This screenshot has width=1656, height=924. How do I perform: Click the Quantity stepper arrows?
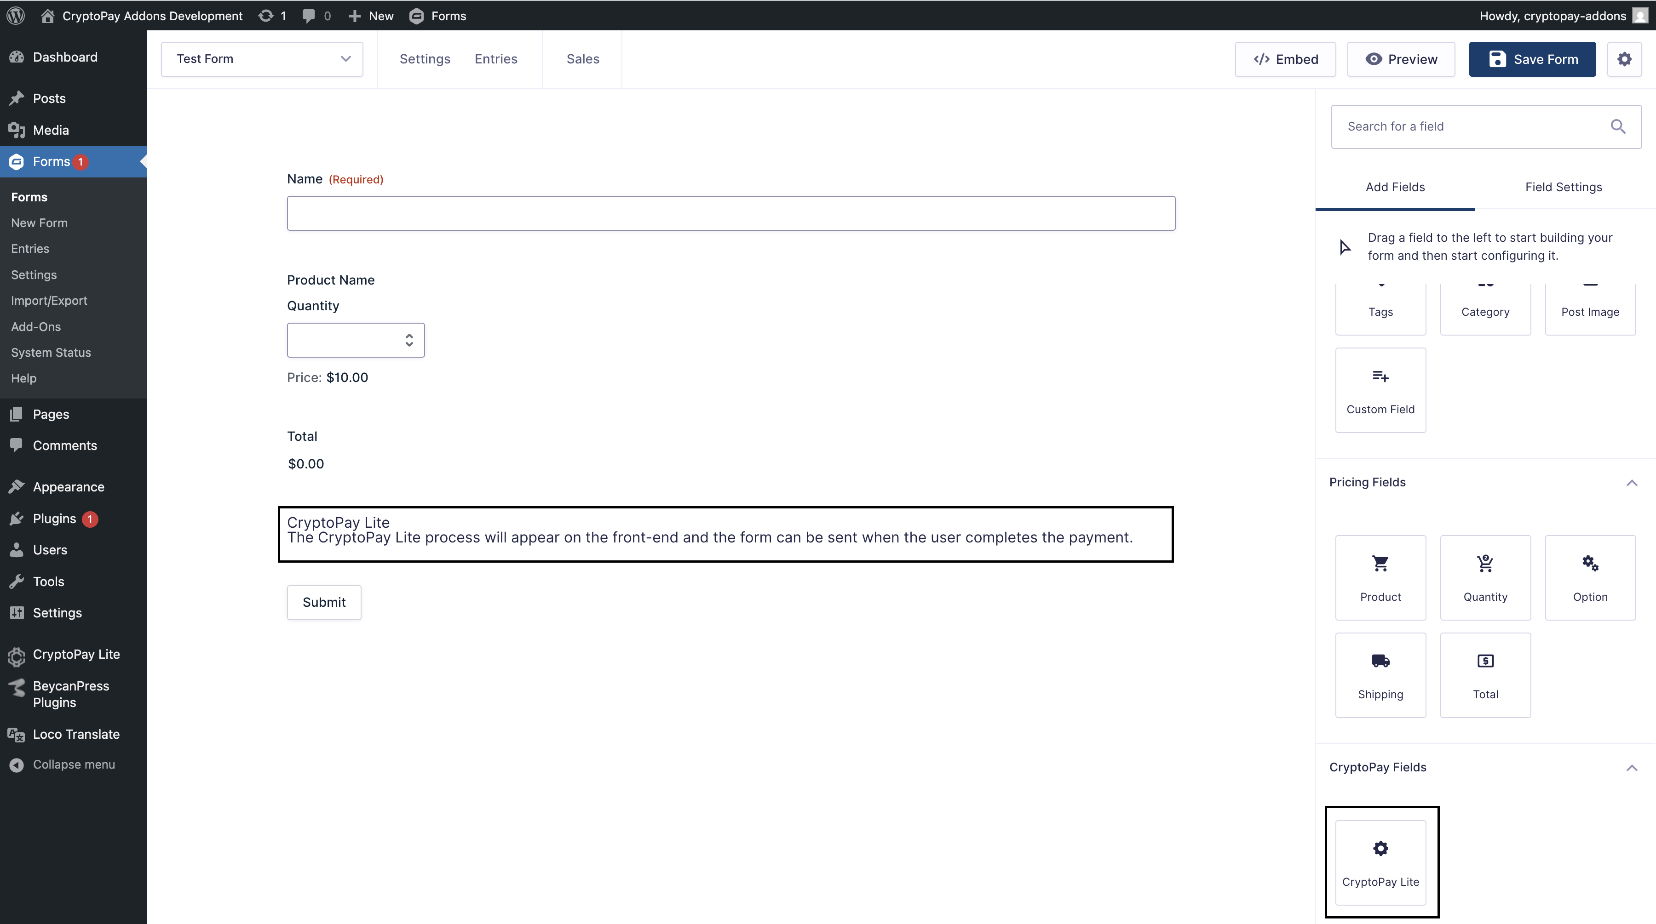click(x=409, y=340)
